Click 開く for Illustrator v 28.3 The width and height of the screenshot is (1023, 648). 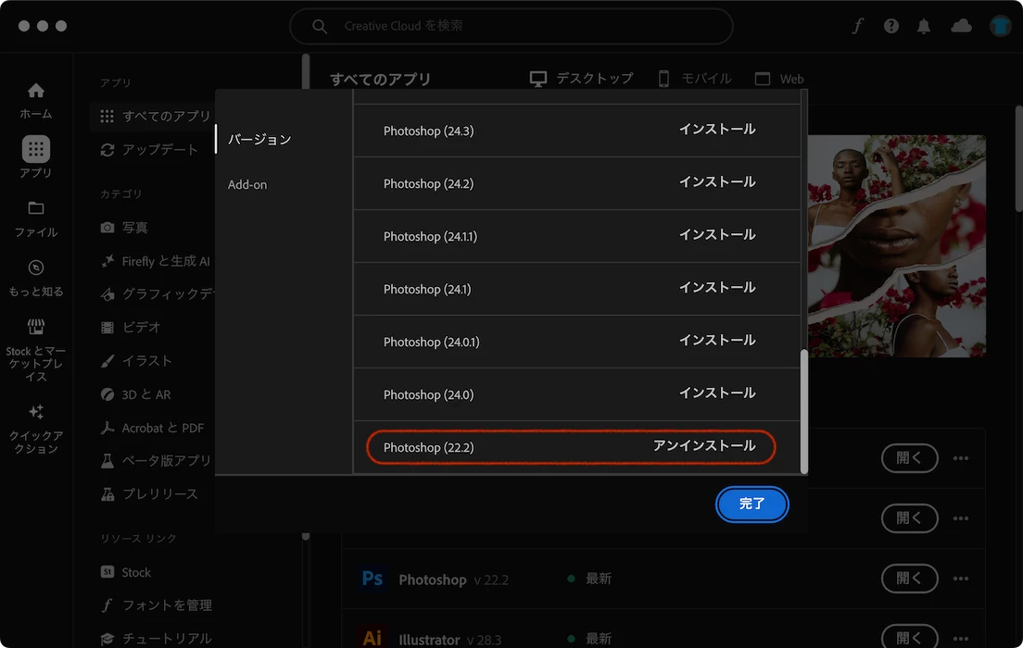[x=909, y=637]
